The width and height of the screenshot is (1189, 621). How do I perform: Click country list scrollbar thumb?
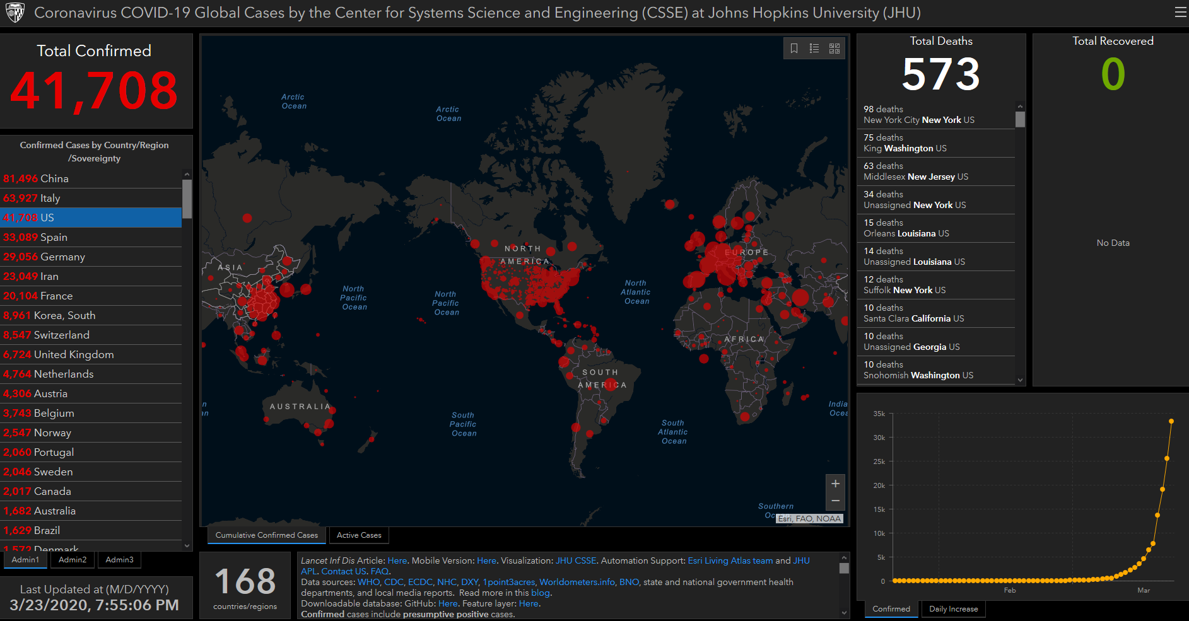coord(187,199)
